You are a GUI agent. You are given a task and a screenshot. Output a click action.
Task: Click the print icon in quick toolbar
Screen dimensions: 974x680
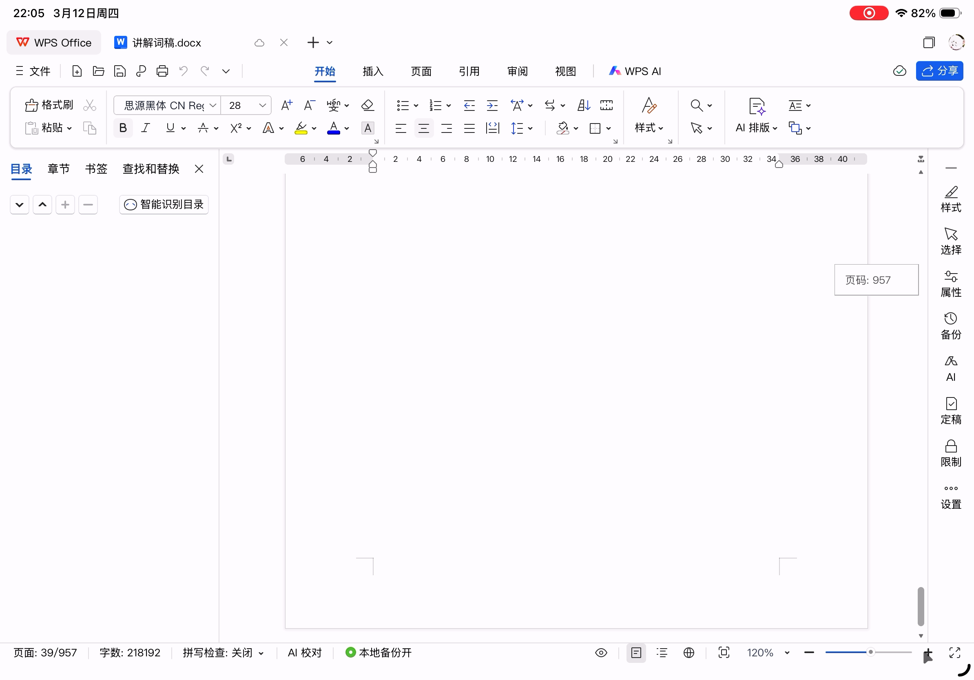pos(162,71)
